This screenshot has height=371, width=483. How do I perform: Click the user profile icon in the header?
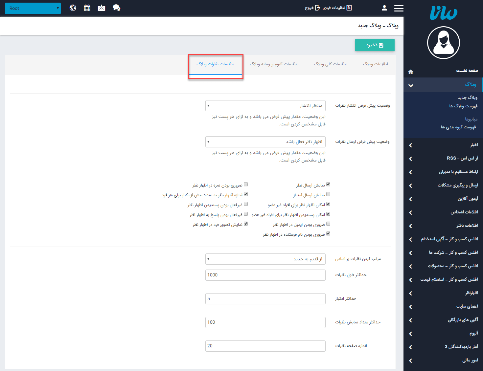(x=384, y=8)
